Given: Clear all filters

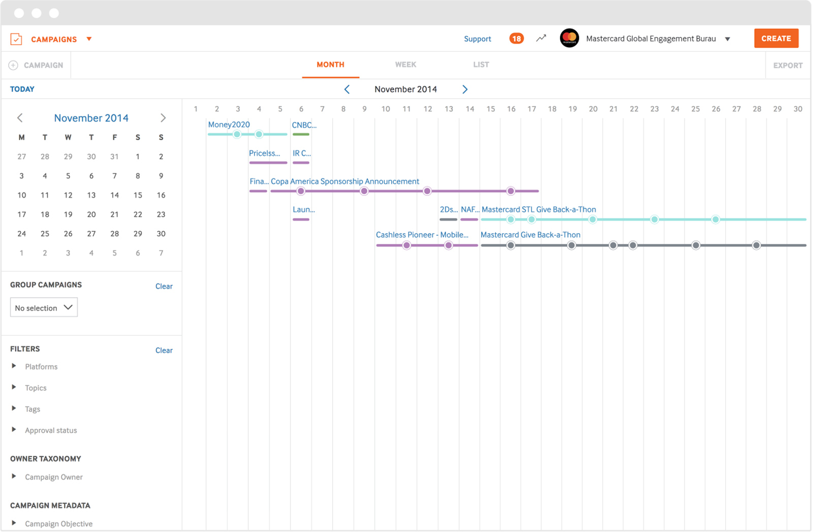Looking at the screenshot, I should coord(164,350).
